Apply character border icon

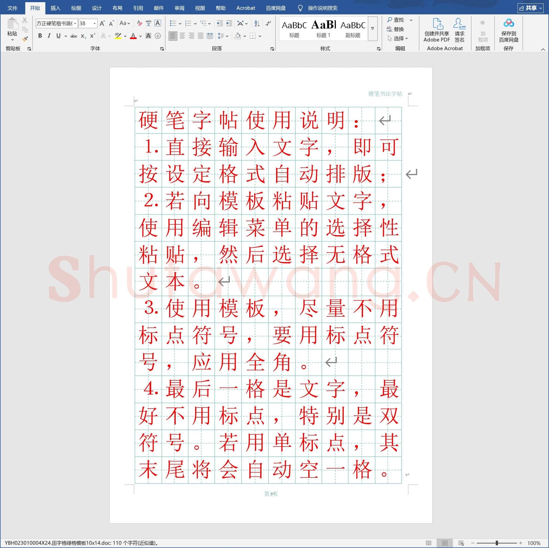(158, 23)
